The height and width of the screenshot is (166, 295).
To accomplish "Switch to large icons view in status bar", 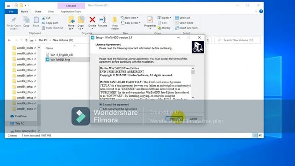I will tap(260, 135).
